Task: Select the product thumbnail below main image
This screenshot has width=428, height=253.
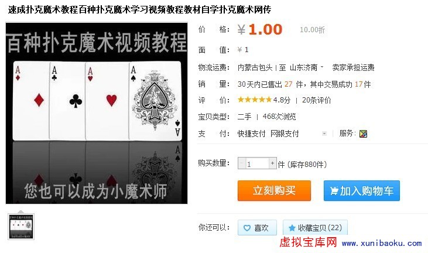Action: click(21, 227)
